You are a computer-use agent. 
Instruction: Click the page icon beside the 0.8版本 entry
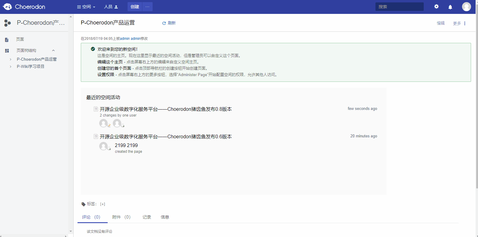(96, 109)
